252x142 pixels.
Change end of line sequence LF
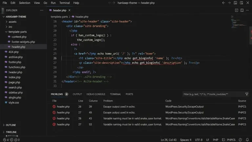point(208,140)
